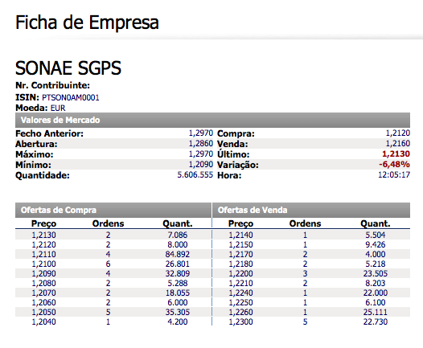Image resolution: width=423 pixels, height=348 pixels.
Task: Click the buy offer price 1,2080
Action: pos(43,284)
